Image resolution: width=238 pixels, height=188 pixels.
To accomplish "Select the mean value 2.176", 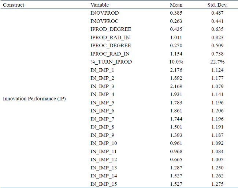I will point(176,70).
